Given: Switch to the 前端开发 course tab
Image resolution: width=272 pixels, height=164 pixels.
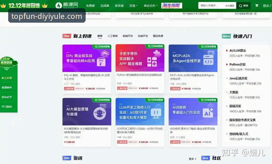Looking at the screenshot, I should pos(128,36).
